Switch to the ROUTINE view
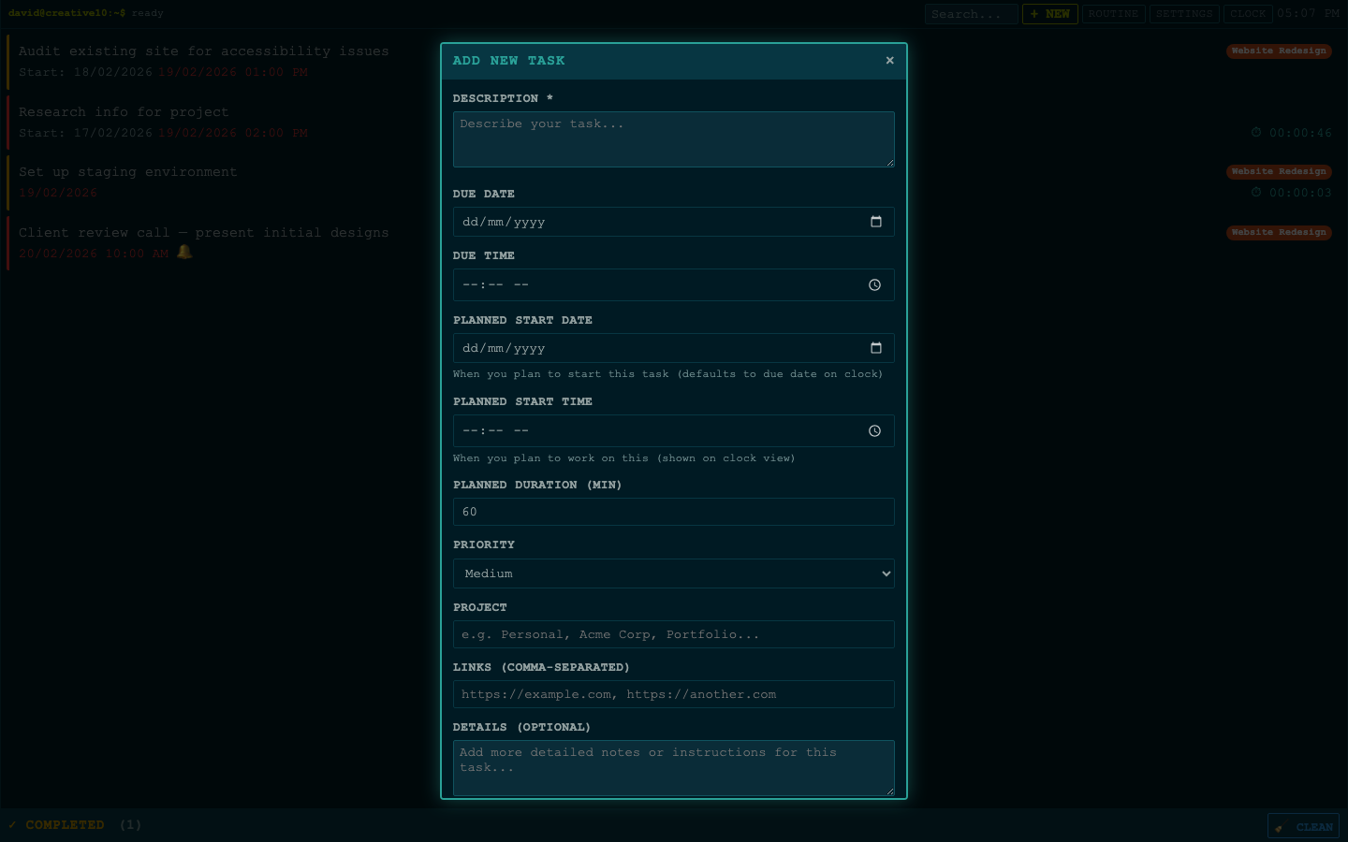This screenshot has width=1348, height=842. [1110, 14]
